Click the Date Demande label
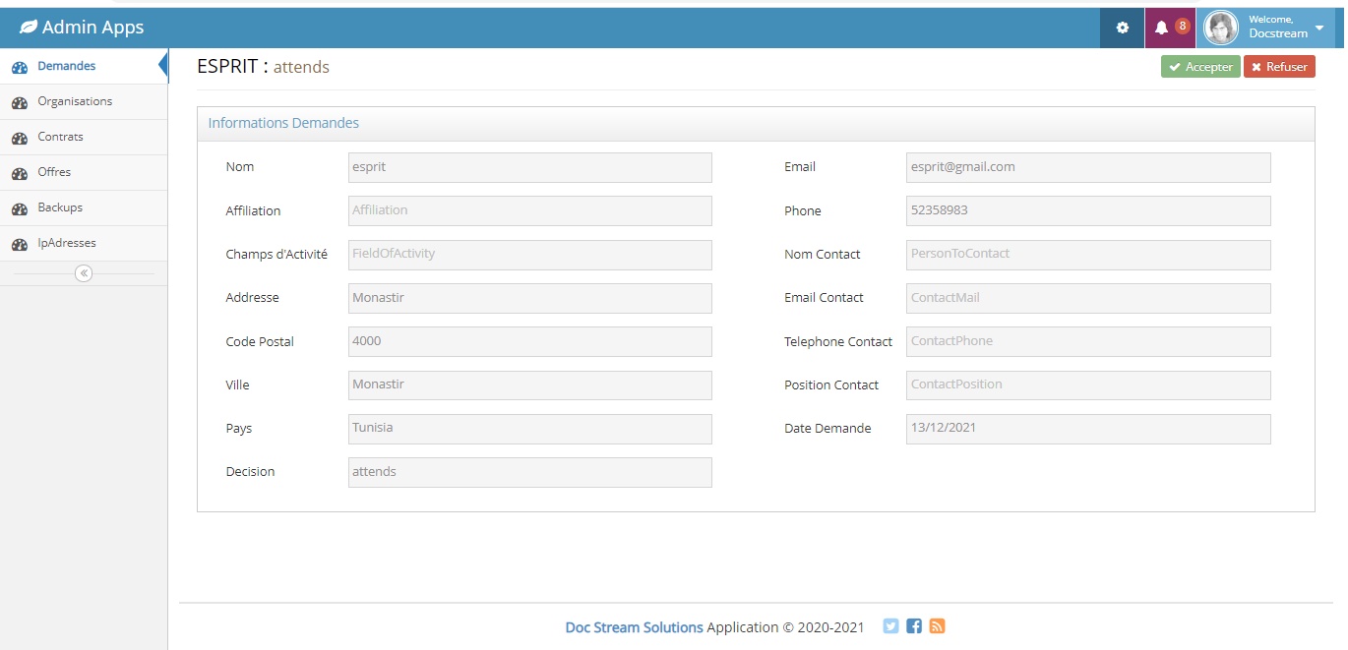The height and width of the screenshot is (650, 1348). tap(827, 429)
